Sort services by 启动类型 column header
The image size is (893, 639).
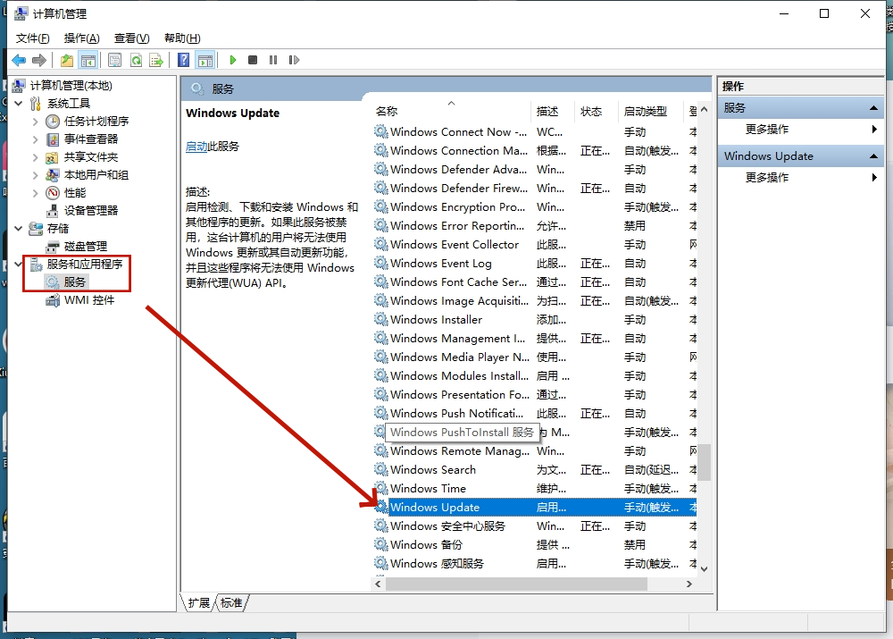coord(645,112)
